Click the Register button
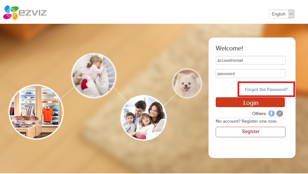The width and height of the screenshot is (308, 174). tap(251, 132)
